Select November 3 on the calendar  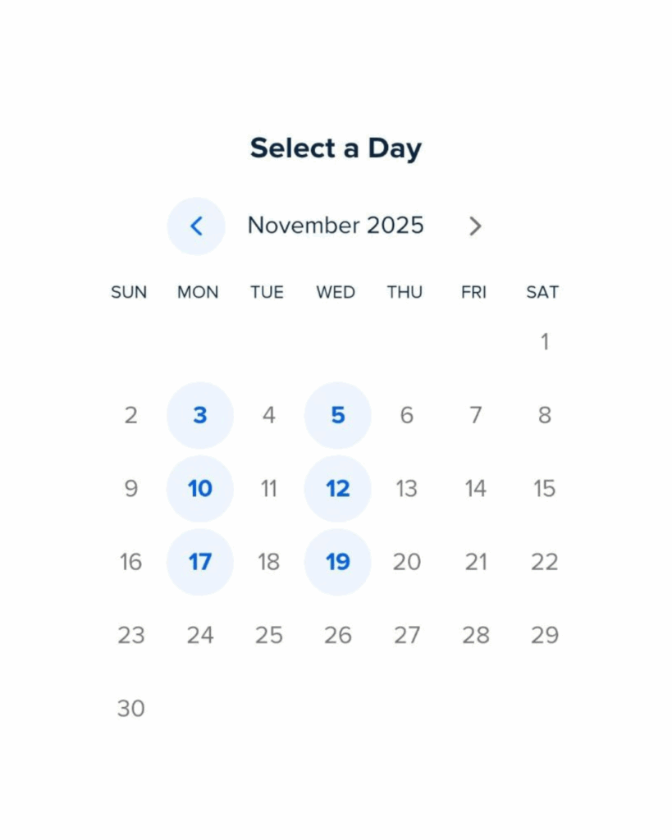tap(200, 415)
